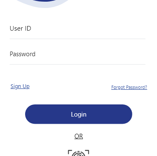157x156 pixels.
Task: Click the blue Login button
Action: tap(79, 114)
